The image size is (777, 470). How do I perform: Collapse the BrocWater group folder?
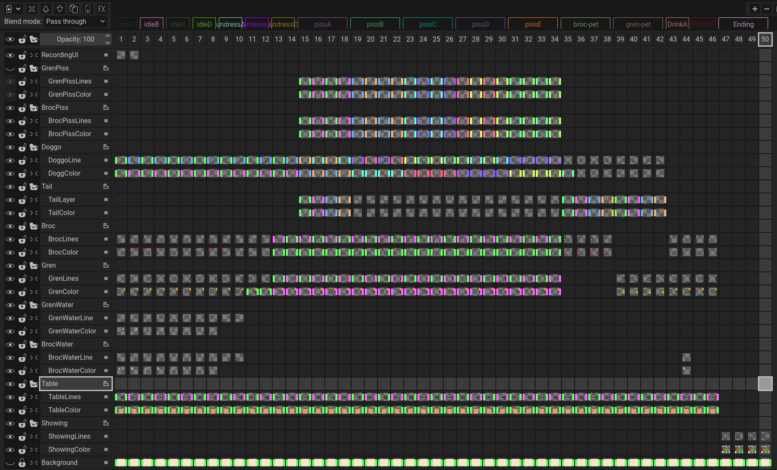34,344
